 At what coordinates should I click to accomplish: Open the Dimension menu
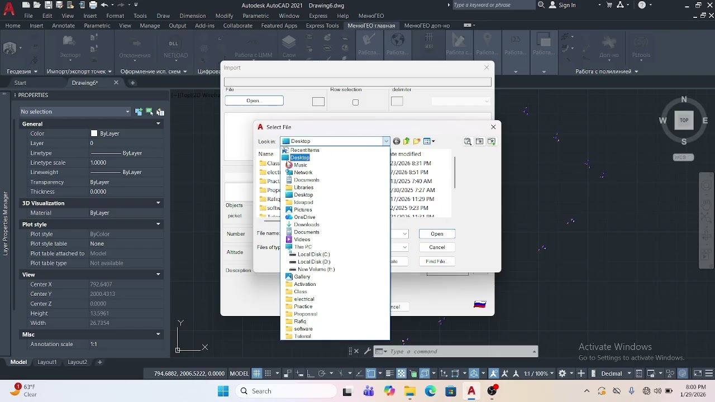[x=193, y=16]
